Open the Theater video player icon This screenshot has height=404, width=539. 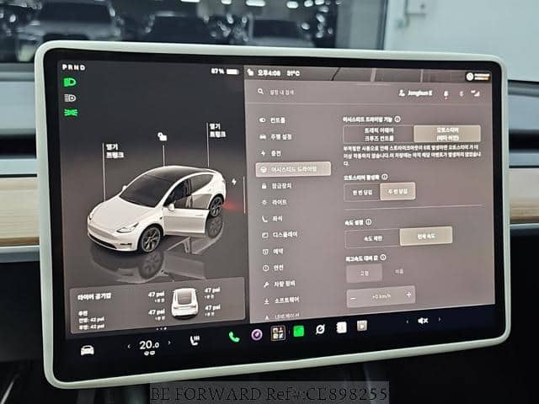click(x=362, y=326)
